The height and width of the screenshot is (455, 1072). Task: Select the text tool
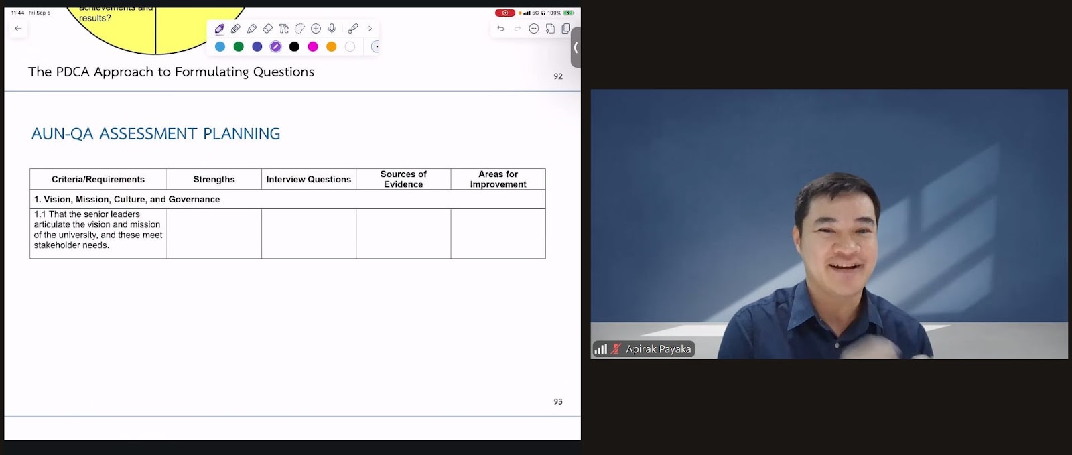pos(284,29)
